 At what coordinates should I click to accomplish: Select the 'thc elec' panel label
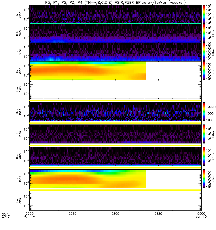pos(18,52)
